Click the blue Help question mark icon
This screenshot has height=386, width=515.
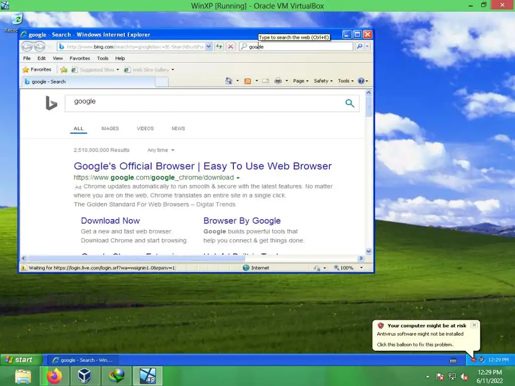coord(361,81)
